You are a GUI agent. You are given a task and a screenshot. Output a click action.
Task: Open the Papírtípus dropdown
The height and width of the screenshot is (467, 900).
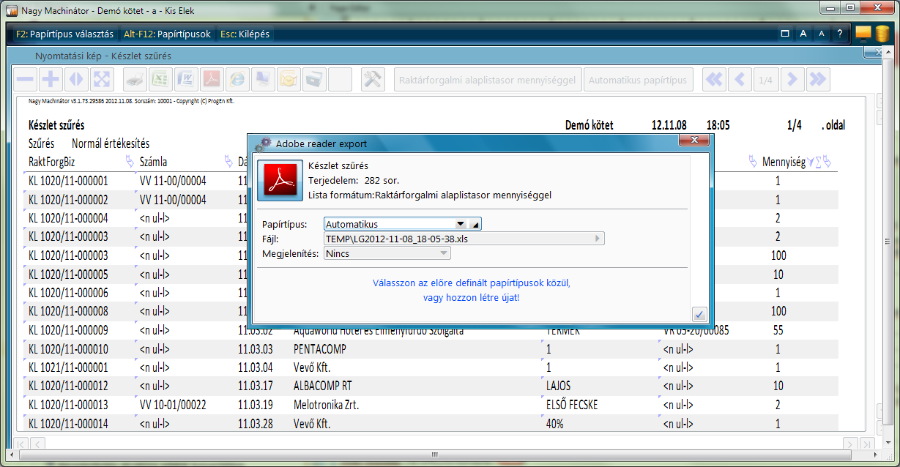(461, 223)
